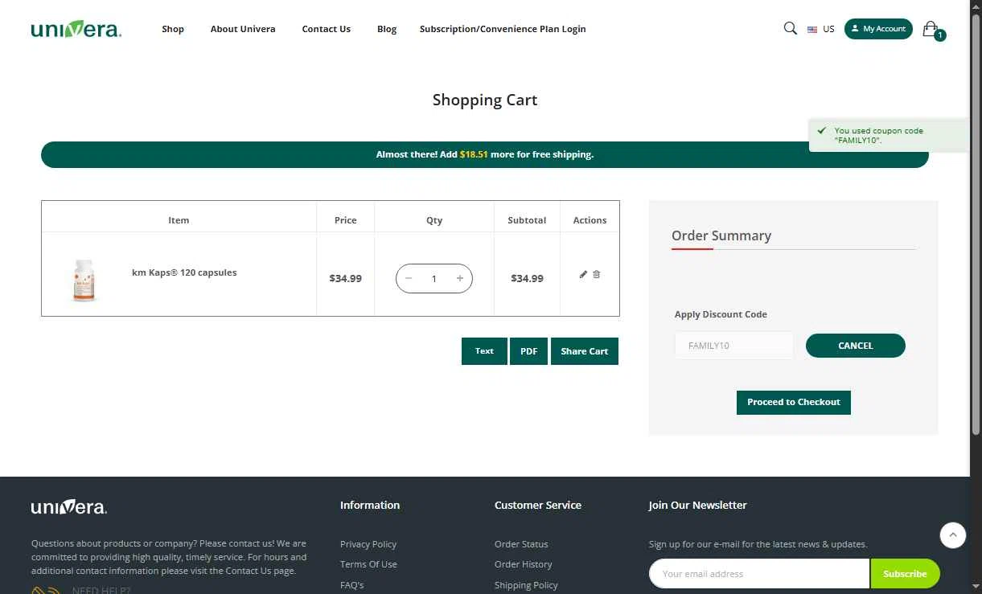Click the back-to-top arrow button
The image size is (982, 594).
coord(953,535)
